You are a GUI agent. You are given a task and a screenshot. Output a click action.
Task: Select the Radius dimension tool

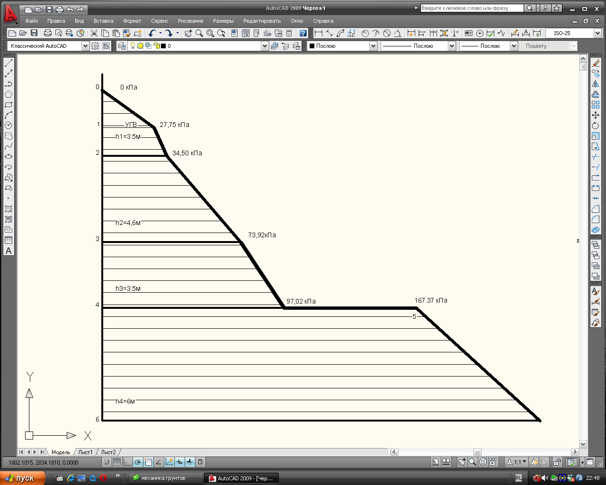click(x=365, y=33)
